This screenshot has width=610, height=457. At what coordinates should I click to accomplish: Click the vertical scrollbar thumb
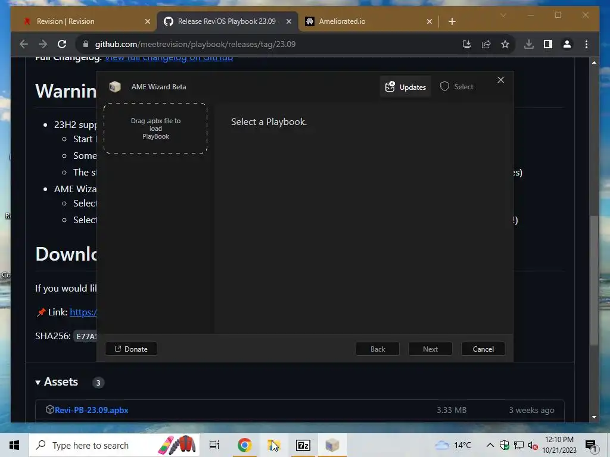click(594, 280)
